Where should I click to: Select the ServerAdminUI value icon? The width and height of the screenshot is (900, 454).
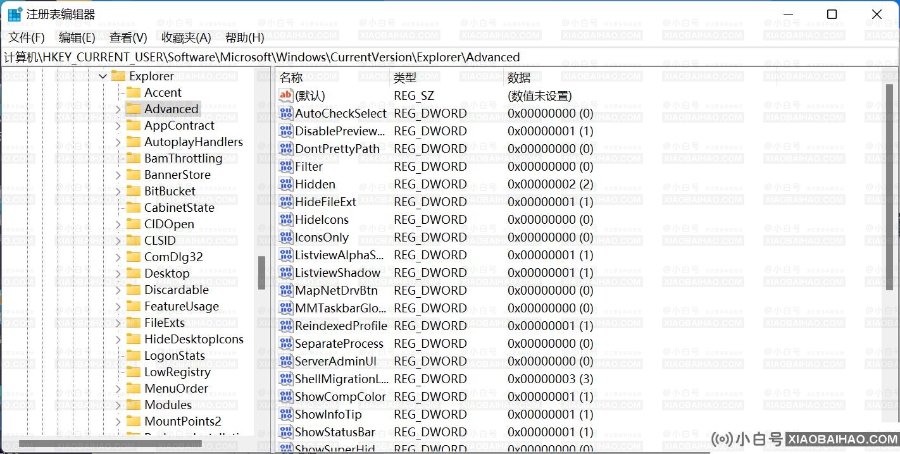[x=286, y=361]
